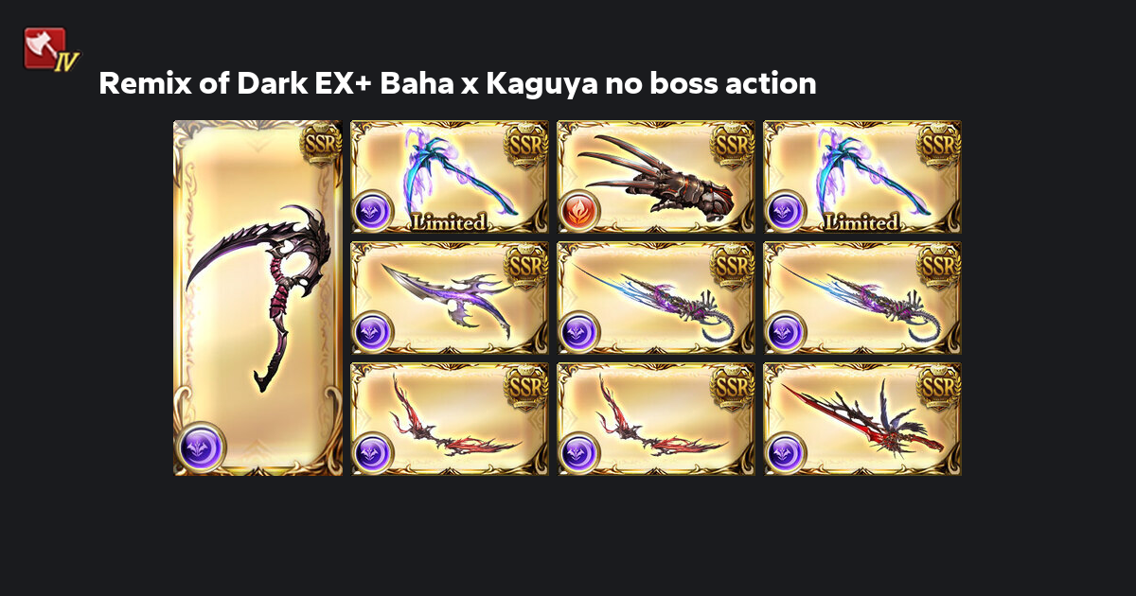Image resolution: width=1136 pixels, height=596 pixels.
Task: Select the clawed gauntlet weapon card
Action: (656, 177)
